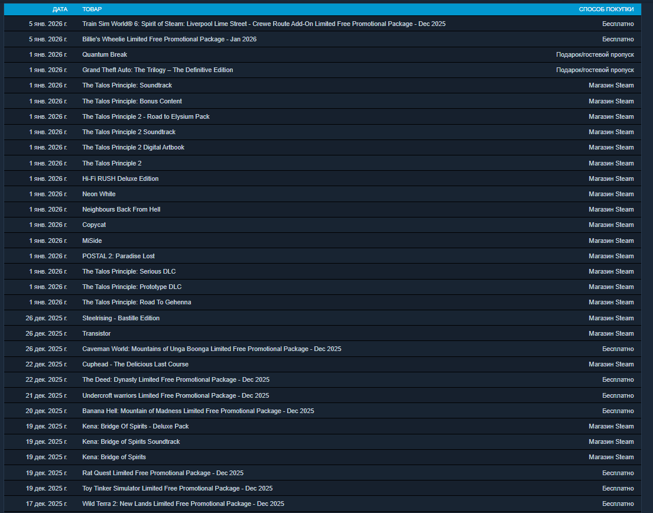The width and height of the screenshot is (653, 513).
Task: Open The Talos Principle: Road To Gehenna
Action: pos(323,303)
